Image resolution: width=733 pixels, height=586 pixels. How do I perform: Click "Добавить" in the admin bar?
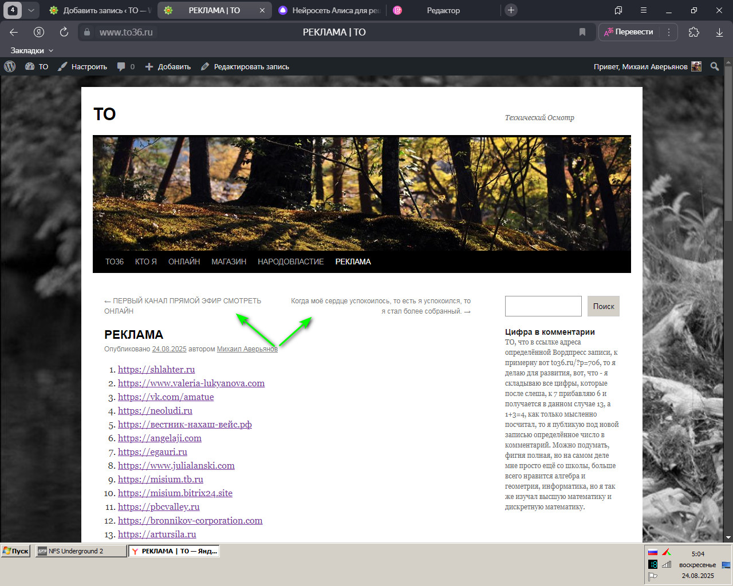pyautogui.click(x=168, y=66)
